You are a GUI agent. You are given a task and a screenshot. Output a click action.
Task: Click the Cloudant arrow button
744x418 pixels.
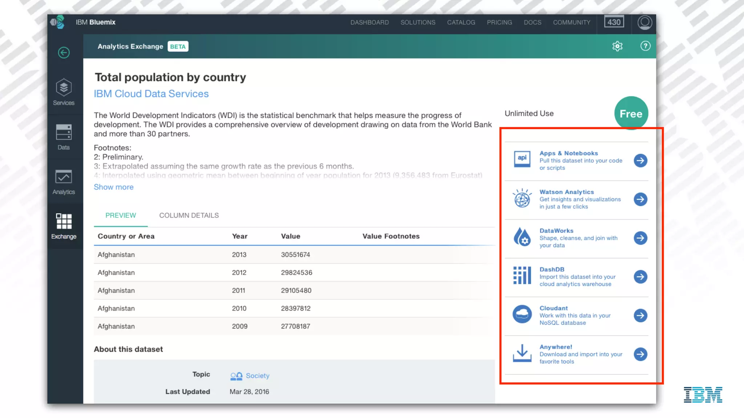[640, 315]
